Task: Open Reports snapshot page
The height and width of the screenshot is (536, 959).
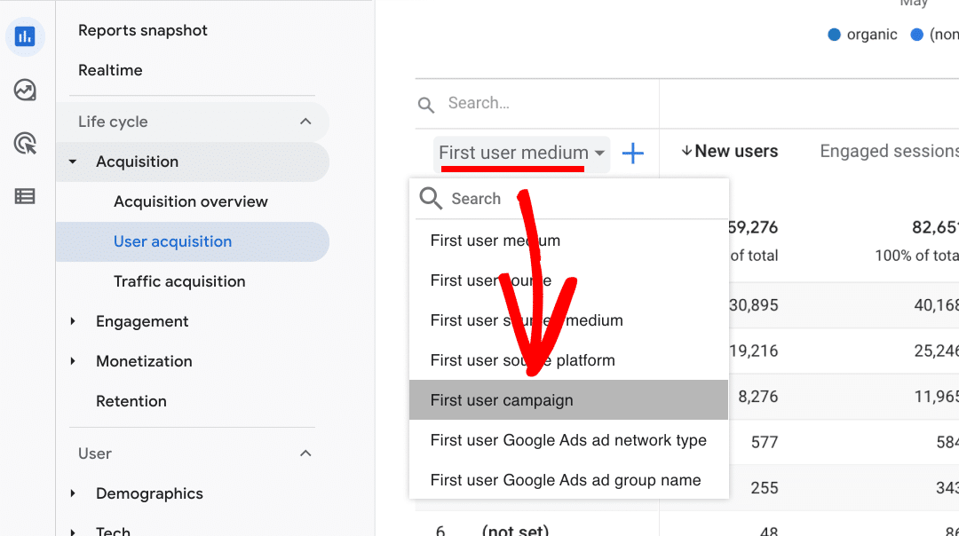Action: click(143, 30)
